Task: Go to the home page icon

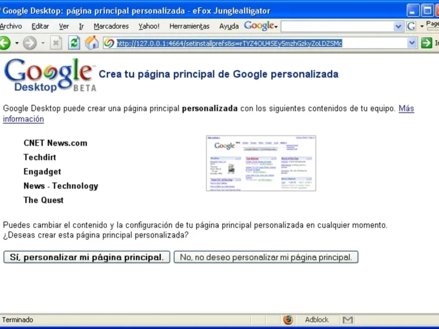Action: pyautogui.click(x=92, y=43)
